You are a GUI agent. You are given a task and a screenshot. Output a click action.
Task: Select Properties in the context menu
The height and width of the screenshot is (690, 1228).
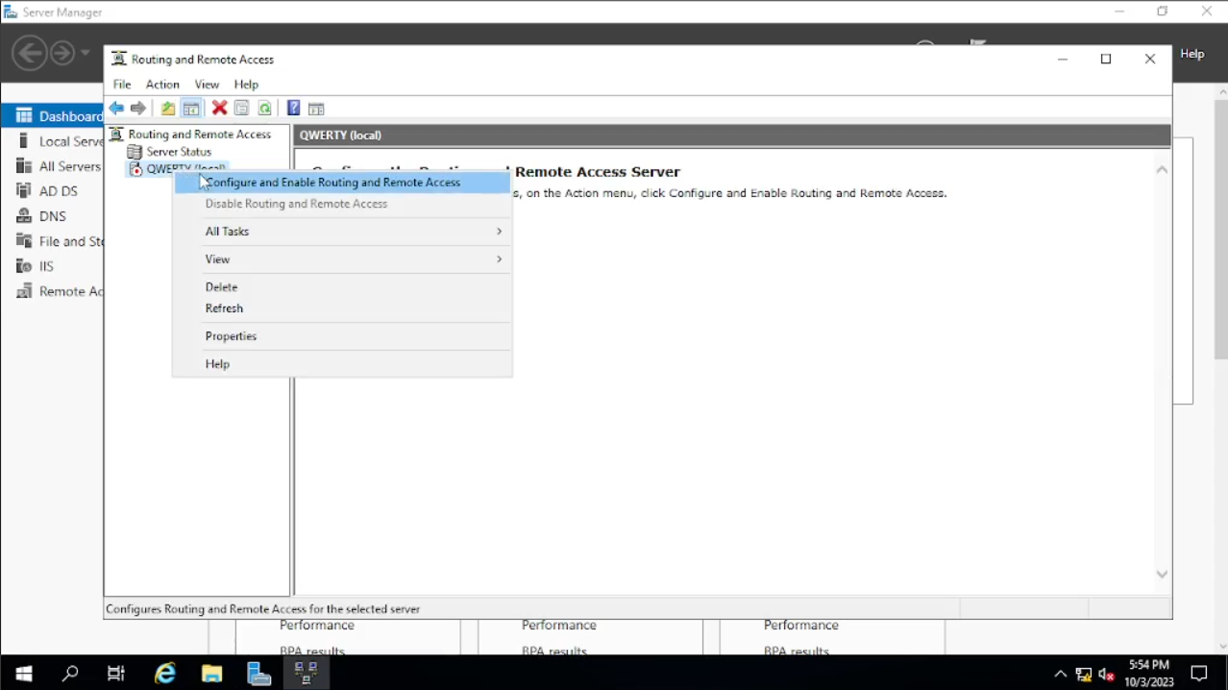pyautogui.click(x=231, y=336)
